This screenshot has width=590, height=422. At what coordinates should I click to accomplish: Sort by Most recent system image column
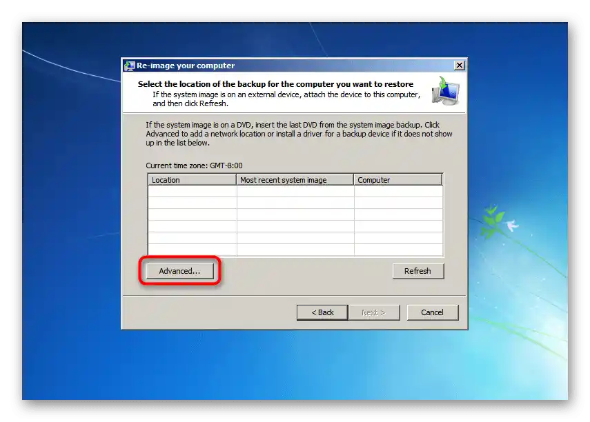point(295,180)
